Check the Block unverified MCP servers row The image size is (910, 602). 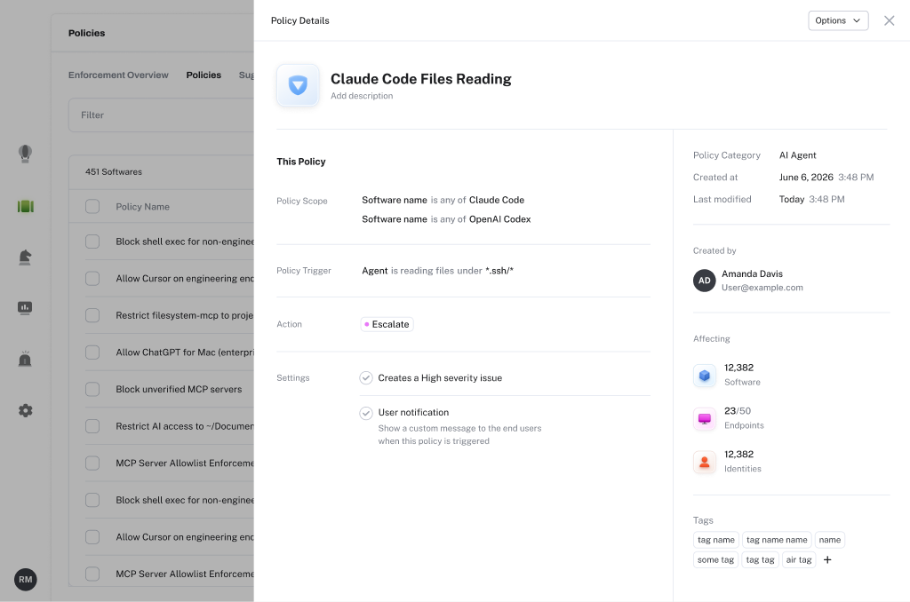(92, 389)
